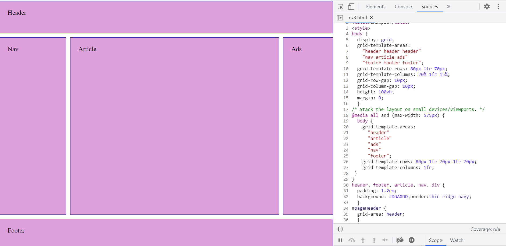
Task: Deactivate breakpoints toggle
Action: point(400,240)
